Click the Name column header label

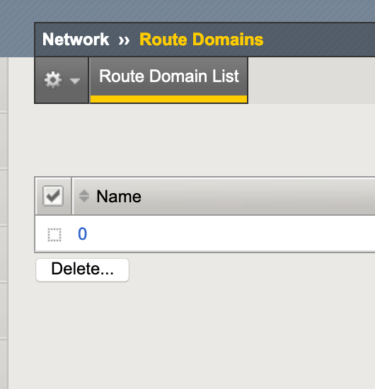click(119, 196)
